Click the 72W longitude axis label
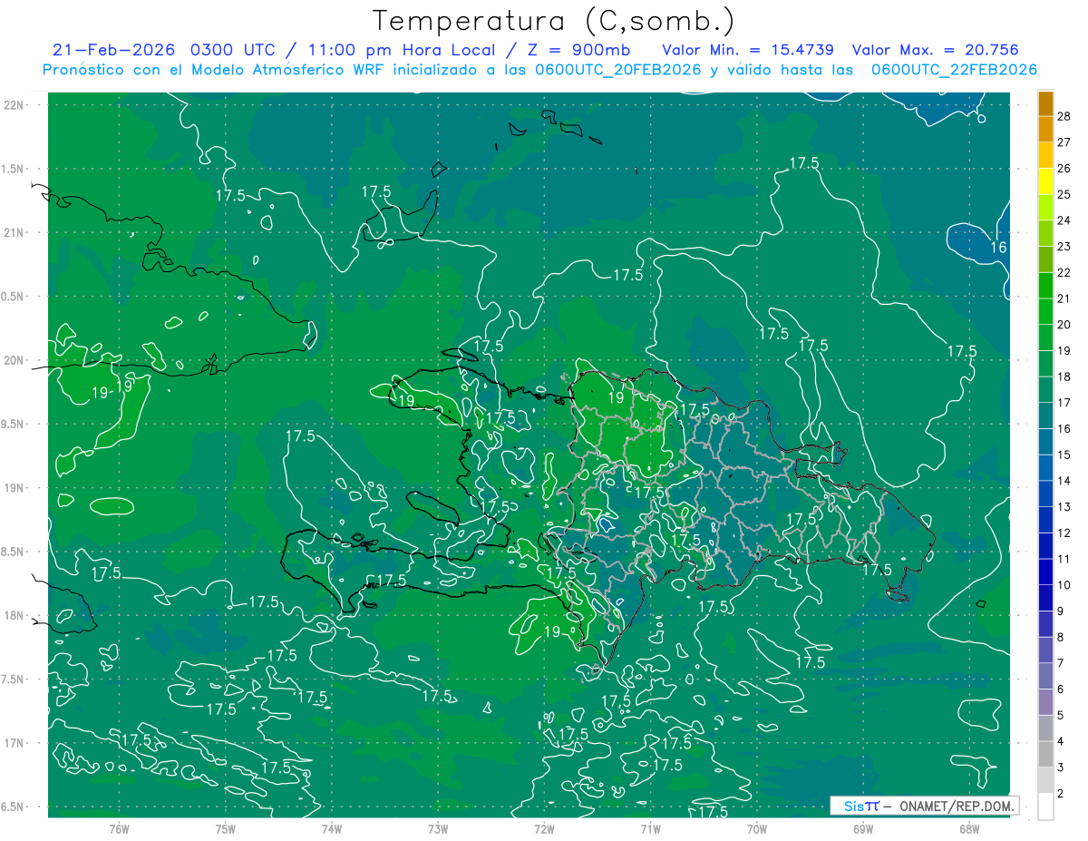Image resolution: width=1088 pixels, height=841 pixels. [544, 828]
